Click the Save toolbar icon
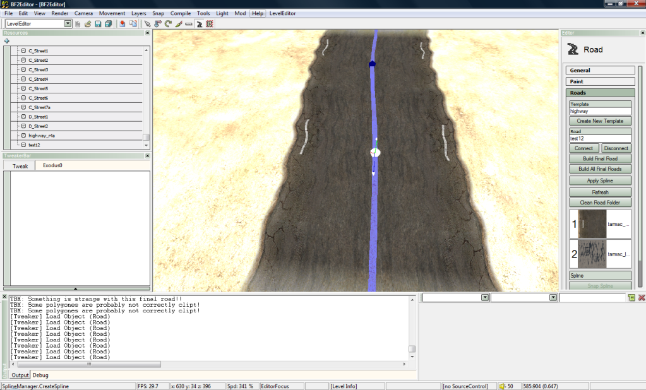 point(98,24)
